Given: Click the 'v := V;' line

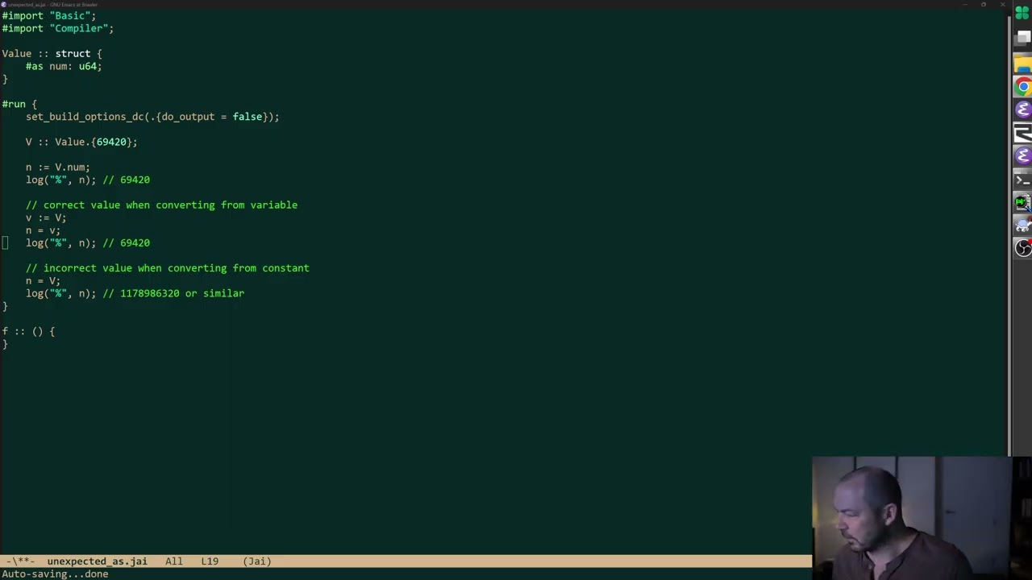Looking at the screenshot, I should [x=46, y=217].
